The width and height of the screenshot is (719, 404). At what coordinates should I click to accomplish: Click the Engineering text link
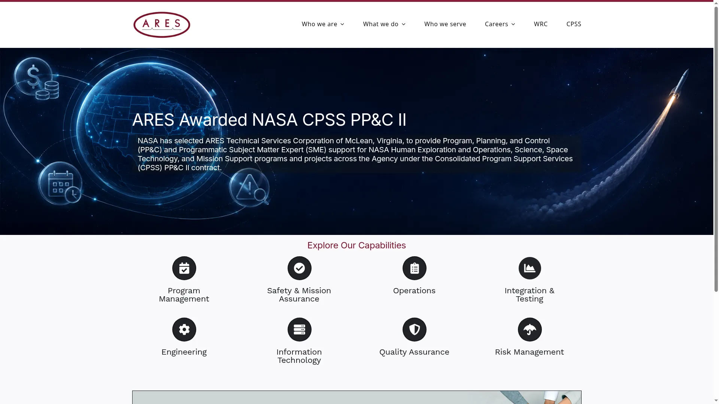click(x=184, y=352)
